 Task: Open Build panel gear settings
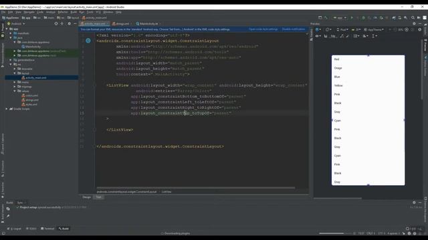(414, 203)
